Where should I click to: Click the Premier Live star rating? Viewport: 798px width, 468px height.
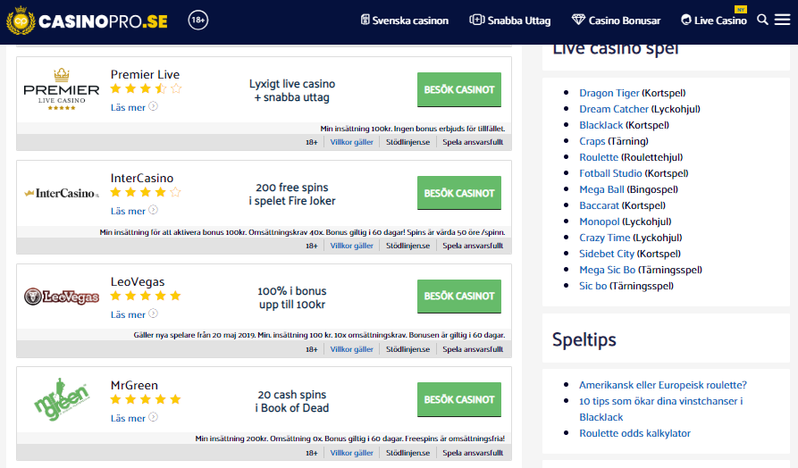click(146, 89)
